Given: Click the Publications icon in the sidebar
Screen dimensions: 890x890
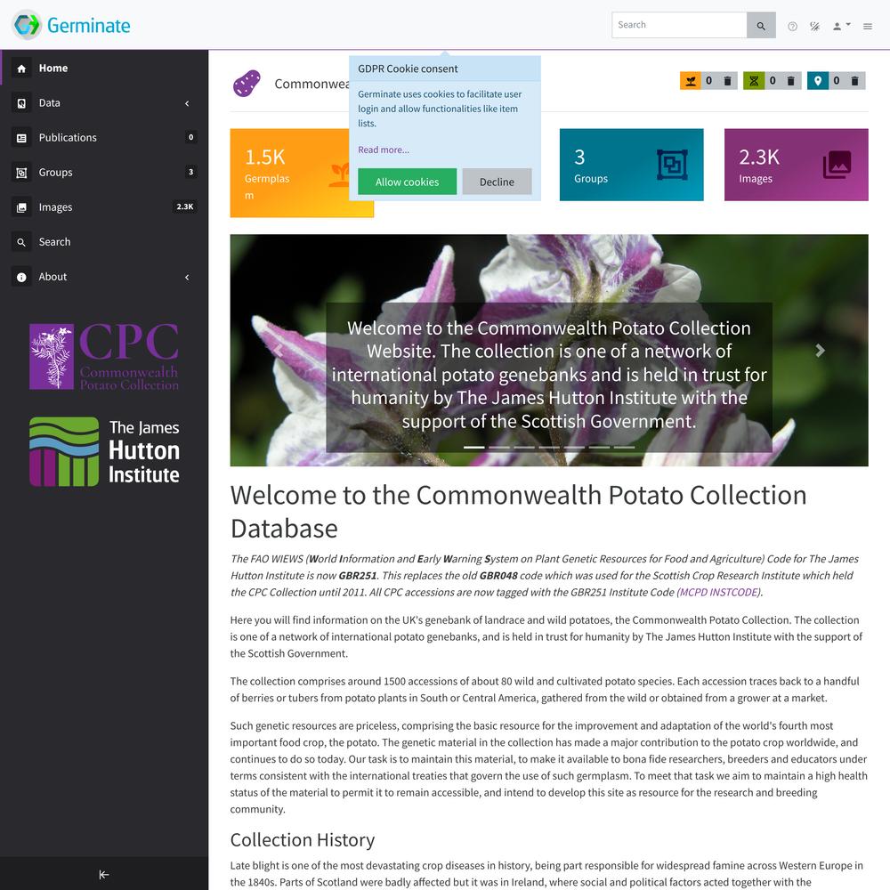Looking at the screenshot, I should pos(21,138).
